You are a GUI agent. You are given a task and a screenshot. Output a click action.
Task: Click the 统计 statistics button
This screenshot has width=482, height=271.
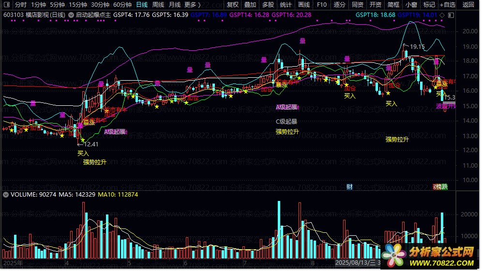click(x=286, y=5)
